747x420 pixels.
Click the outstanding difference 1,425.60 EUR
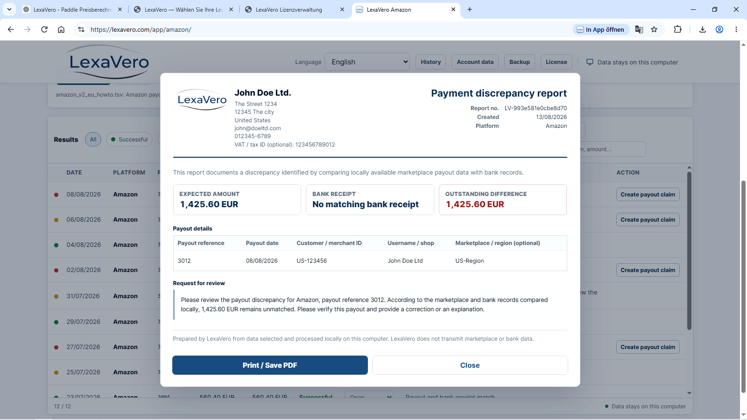tap(475, 204)
